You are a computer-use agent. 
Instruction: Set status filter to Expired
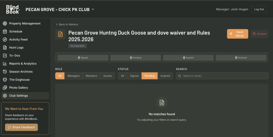165,76
